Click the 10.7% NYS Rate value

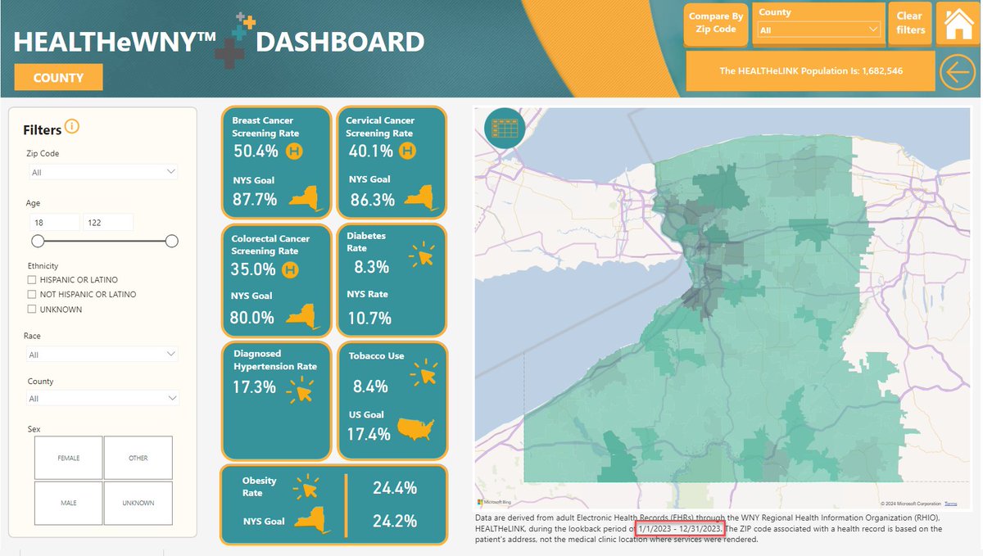tap(369, 318)
